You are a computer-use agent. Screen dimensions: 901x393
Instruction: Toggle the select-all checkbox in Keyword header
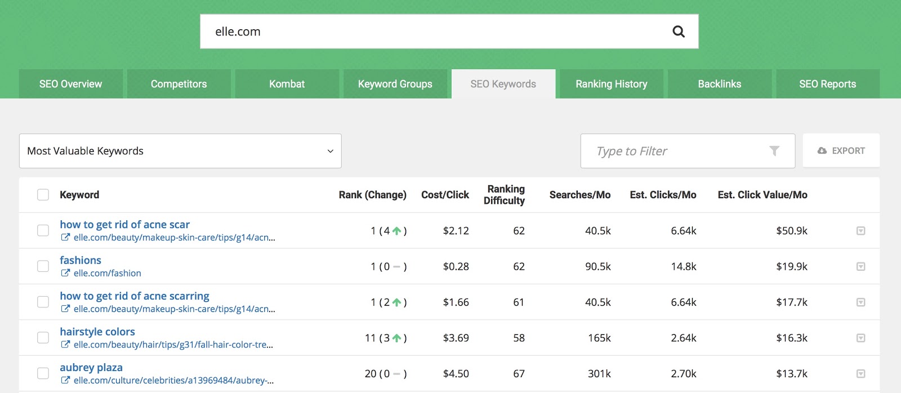pos(43,195)
